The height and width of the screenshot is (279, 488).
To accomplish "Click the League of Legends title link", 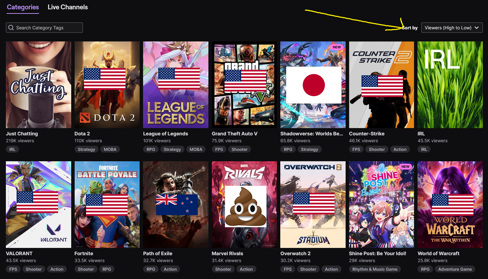I will coord(166,134).
